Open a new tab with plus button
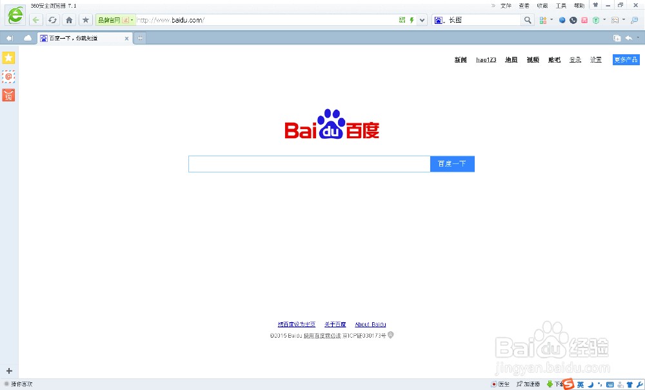The height and width of the screenshot is (390, 645). tap(140, 38)
